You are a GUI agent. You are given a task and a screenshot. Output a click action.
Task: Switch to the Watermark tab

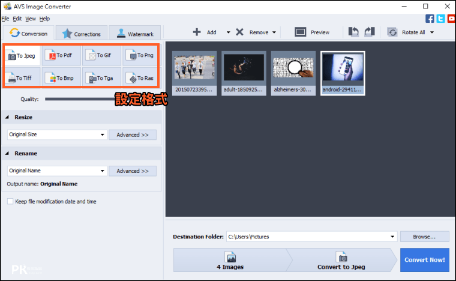(135, 34)
